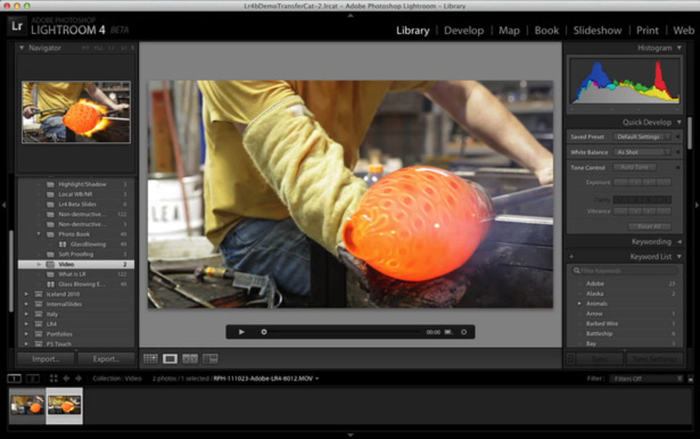
Task: Select main window display button 1
Action: pyautogui.click(x=14, y=378)
